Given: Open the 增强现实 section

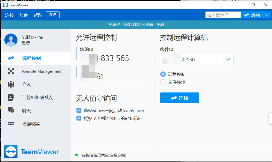Looking at the screenshot, I should (x=36, y=124).
